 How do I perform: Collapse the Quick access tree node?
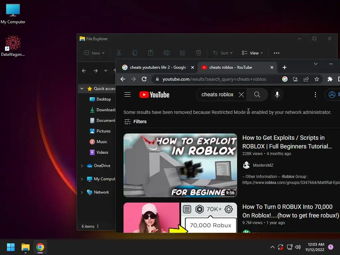(82, 88)
